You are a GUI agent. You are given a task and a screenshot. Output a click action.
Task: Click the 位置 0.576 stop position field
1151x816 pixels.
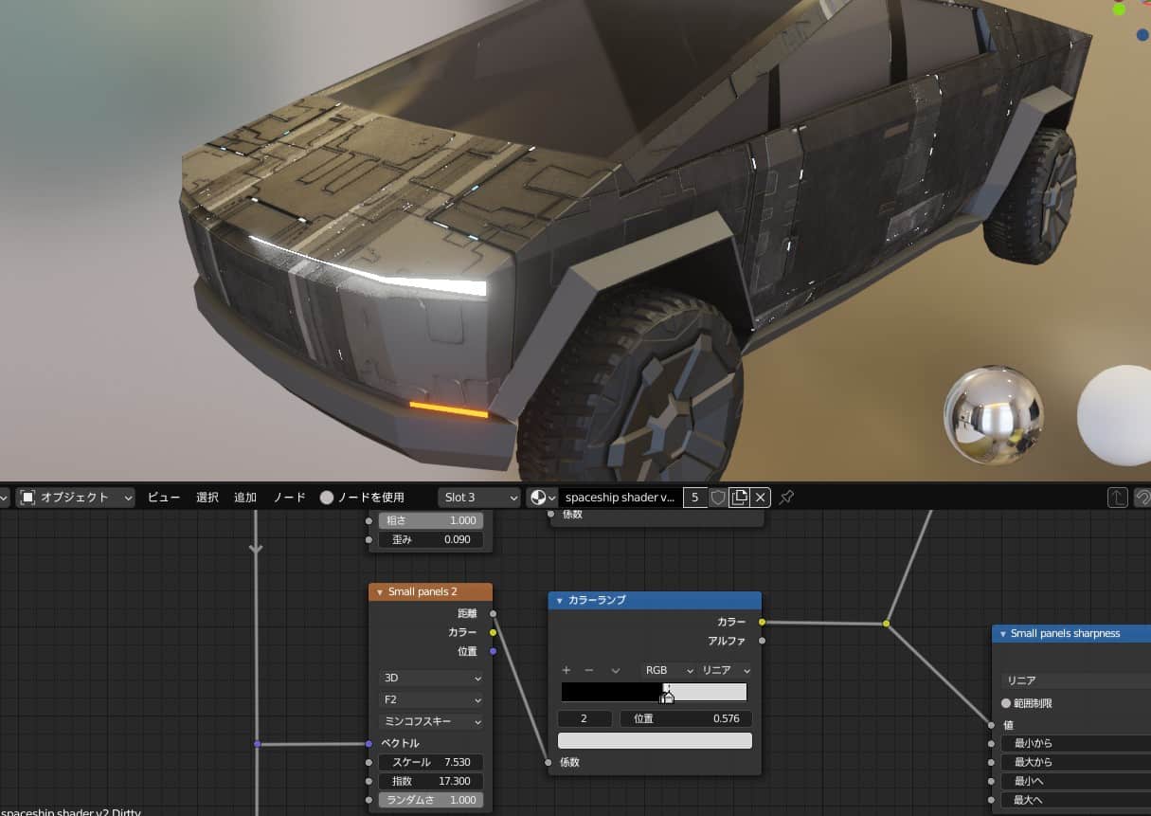(x=686, y=719)
